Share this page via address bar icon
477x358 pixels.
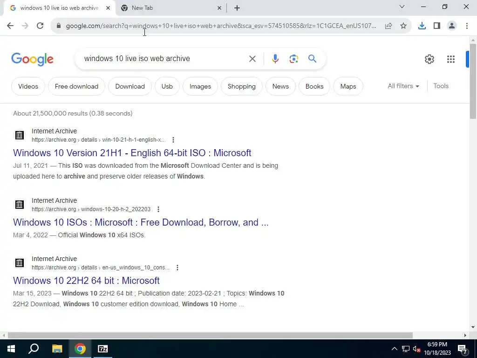(388, 26)
